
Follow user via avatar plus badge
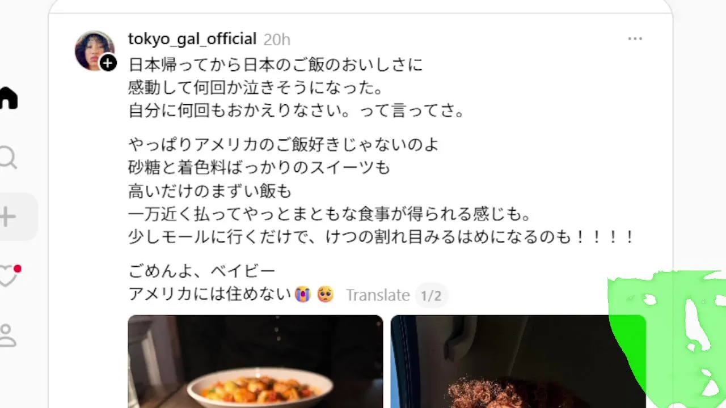108,63
